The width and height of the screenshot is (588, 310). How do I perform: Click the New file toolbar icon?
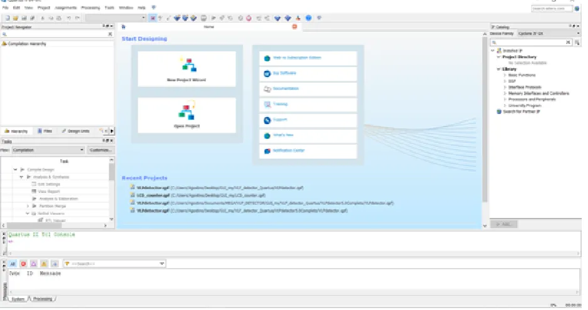coord(8,18)
